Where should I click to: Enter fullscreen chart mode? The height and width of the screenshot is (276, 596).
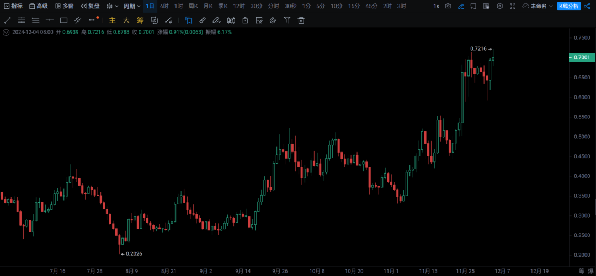tap(513, 6)
